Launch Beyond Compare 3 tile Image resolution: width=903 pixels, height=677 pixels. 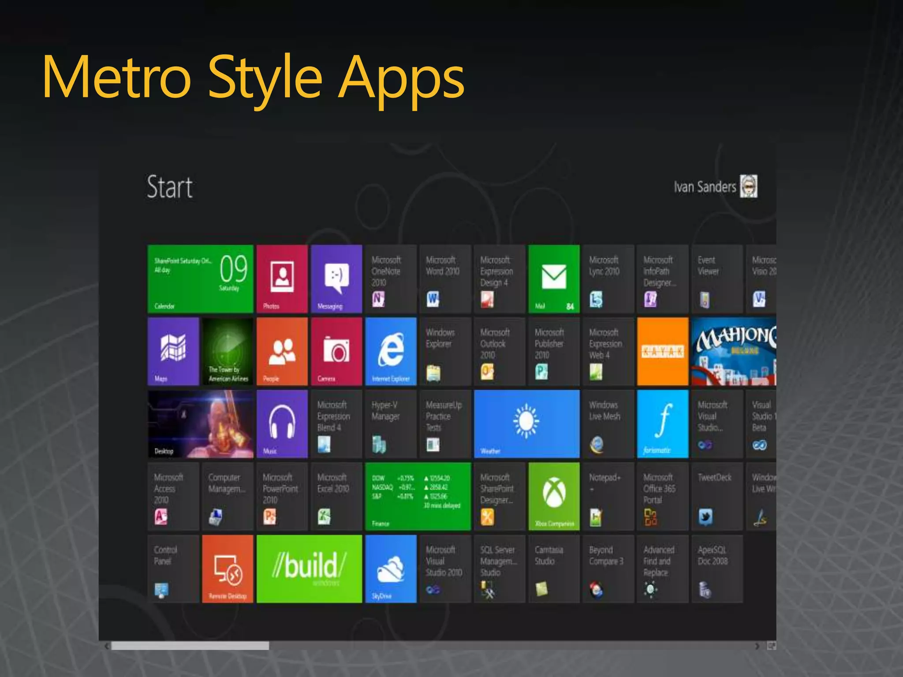click(x=608, y=569)
